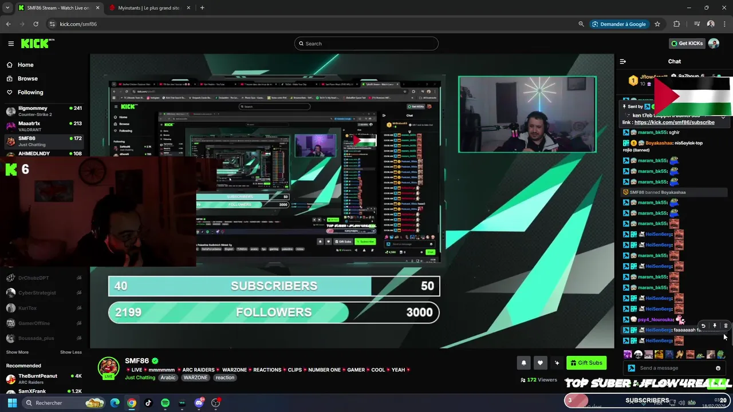
Task: Open Microsoft Edge from the taskbar
Action: click(115, 403)
